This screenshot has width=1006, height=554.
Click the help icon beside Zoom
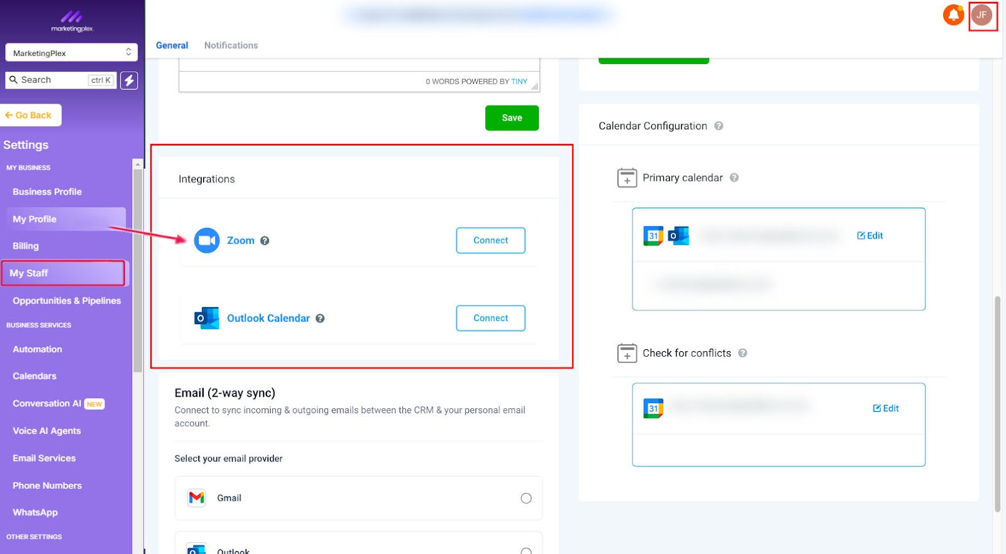(265, 241)
